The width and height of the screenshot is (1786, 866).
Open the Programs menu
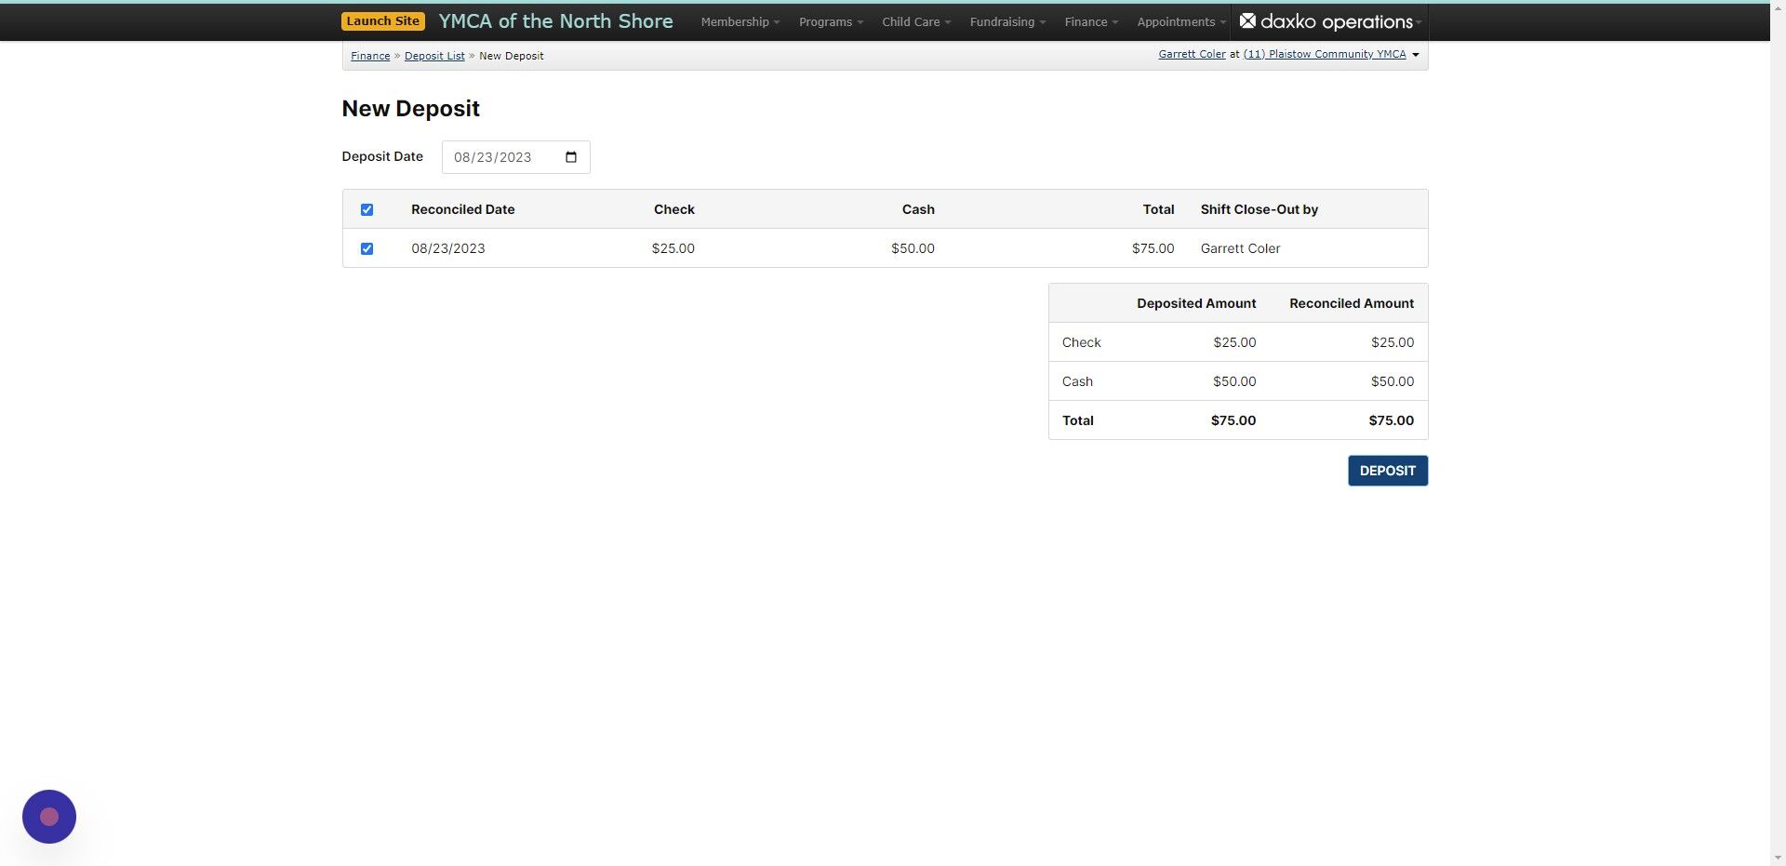[x=831, y=21]
